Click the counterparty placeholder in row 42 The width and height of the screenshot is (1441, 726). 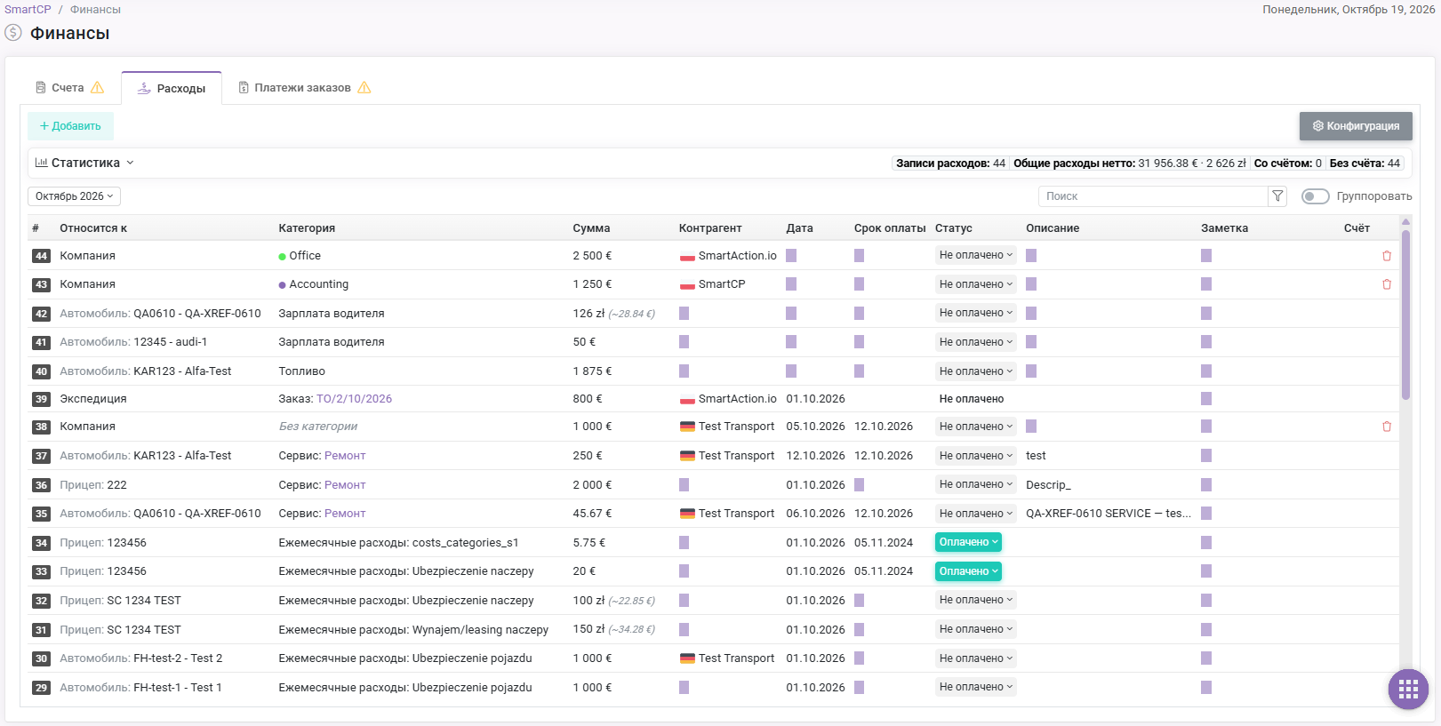click(x=684, y=314)
